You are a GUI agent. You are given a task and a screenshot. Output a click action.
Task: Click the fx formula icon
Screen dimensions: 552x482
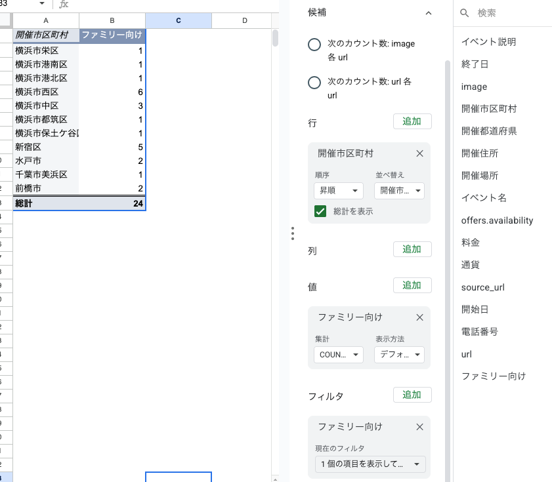(64, 5)
